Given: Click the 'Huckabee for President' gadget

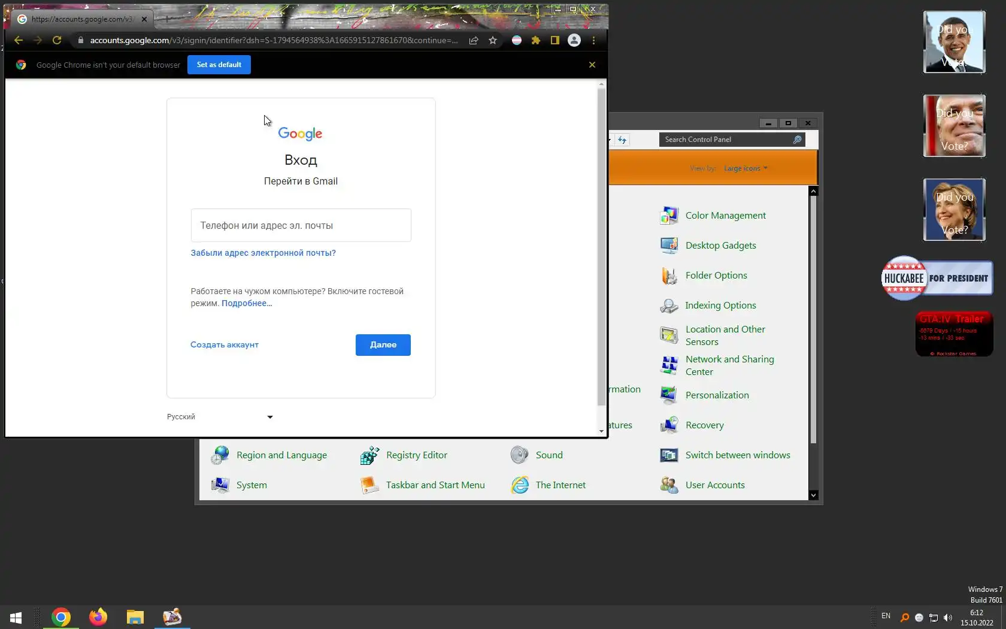Looking at the screenshot, I should (937, 278).
